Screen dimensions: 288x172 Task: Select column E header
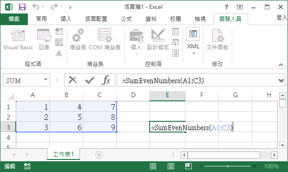tap(167, 95)
